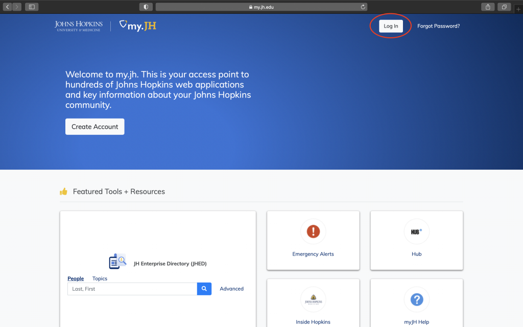The height and width of the screenshot is (327, 523).
Task: Click the browser forward arrow
Action: (x=17, y=7)
